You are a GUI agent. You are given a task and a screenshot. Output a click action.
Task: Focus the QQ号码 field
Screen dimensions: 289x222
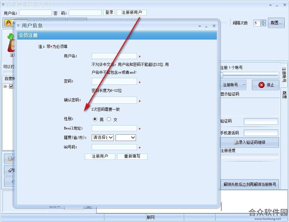[114, 147]
